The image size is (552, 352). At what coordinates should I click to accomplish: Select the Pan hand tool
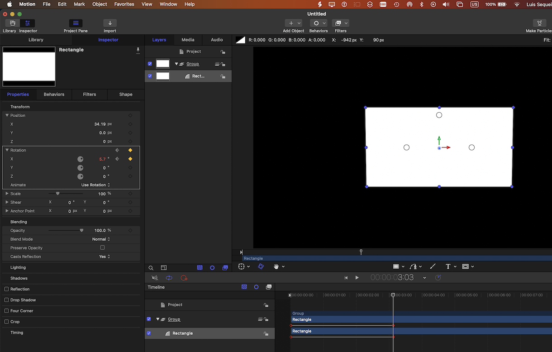276,266
